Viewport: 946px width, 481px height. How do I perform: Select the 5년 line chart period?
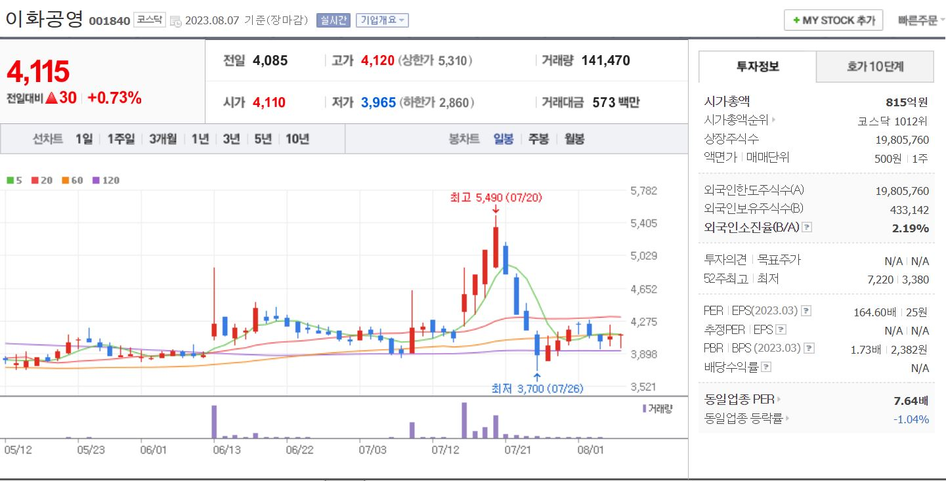tap(263, 139)
